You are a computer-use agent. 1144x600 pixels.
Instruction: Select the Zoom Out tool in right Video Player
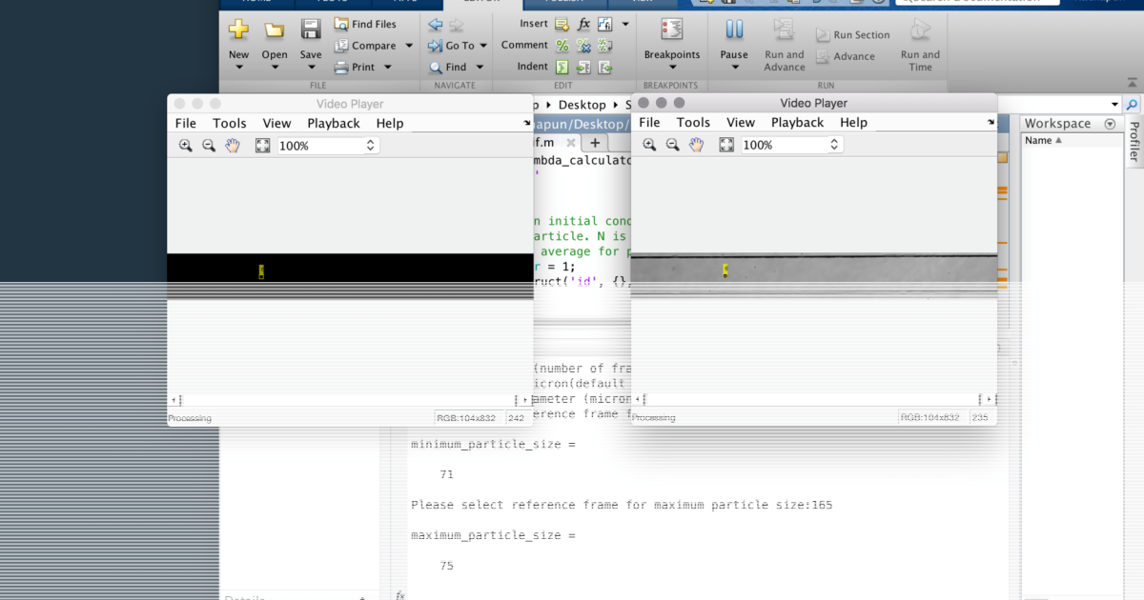pyautogui.click(x=673, y=144)
